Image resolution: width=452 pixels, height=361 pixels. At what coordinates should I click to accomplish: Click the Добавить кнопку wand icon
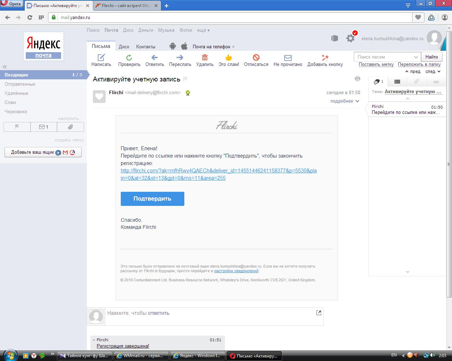pyautogui.click(x=325, y=57)
